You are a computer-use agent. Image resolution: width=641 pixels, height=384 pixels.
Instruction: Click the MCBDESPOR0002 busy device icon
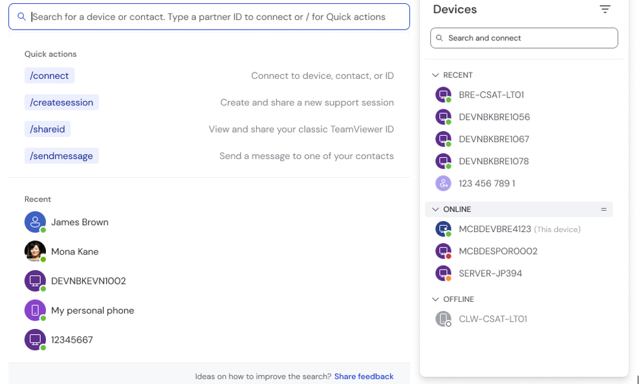coord(443,251)
